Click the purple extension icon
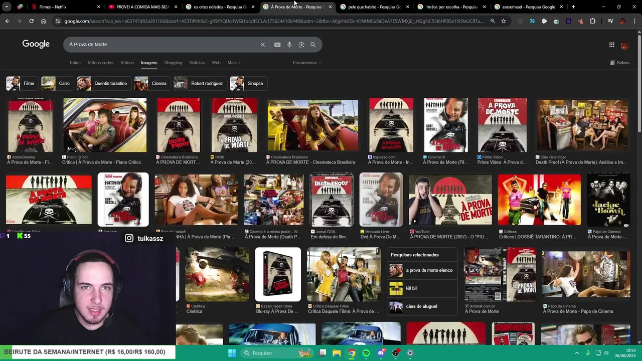Viewport: 642px width, 361px height. point(568,21)
